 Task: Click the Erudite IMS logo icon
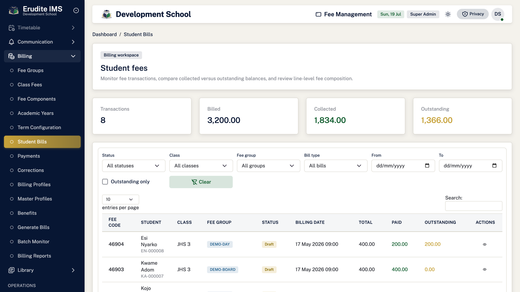pos(14,11)
